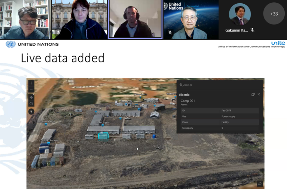Select the participant video wearing headphones
Screen dimensions: 287x190
(x=135, y=20)
